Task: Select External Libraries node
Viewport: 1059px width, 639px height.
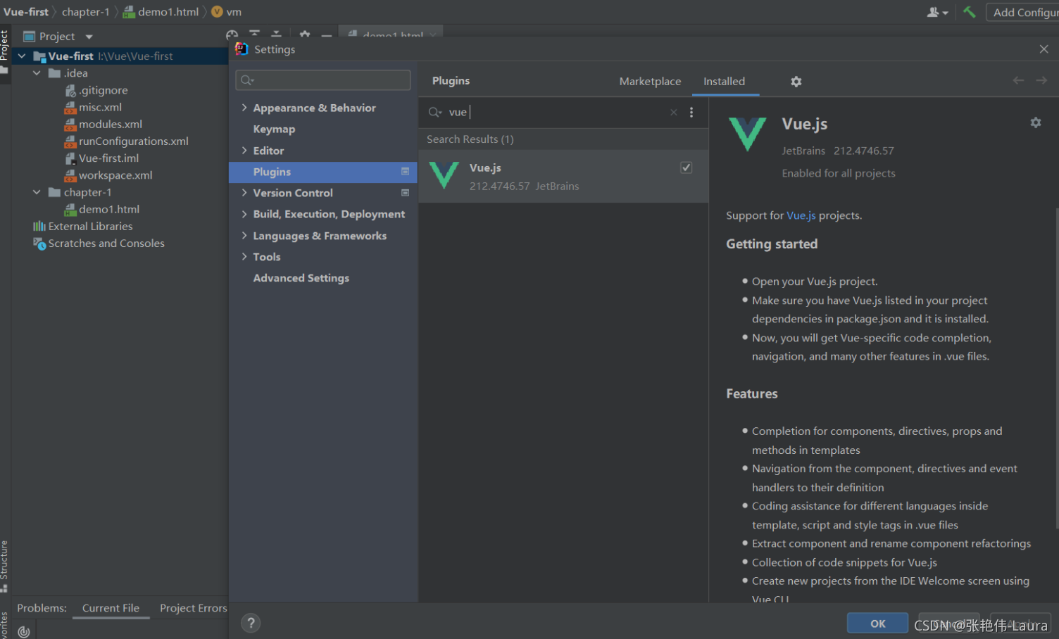Action: [82, 226]
